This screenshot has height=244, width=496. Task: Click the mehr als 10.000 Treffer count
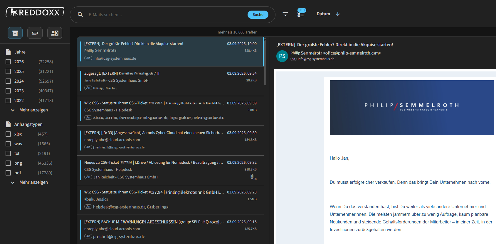(x=237, y=32)
